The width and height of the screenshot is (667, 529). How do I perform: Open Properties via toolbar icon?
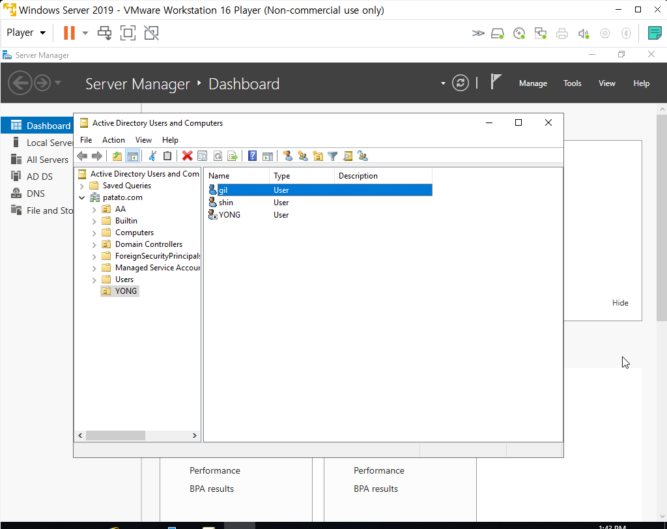click(203, 156)
